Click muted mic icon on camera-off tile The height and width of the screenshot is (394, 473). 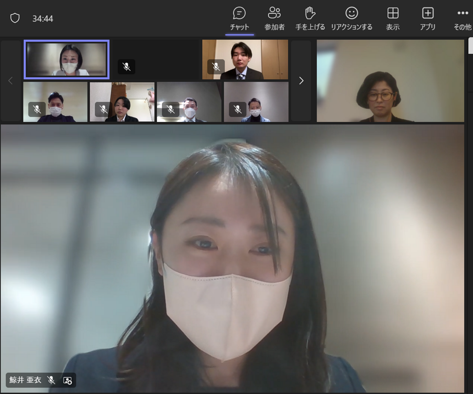(126, 67)
